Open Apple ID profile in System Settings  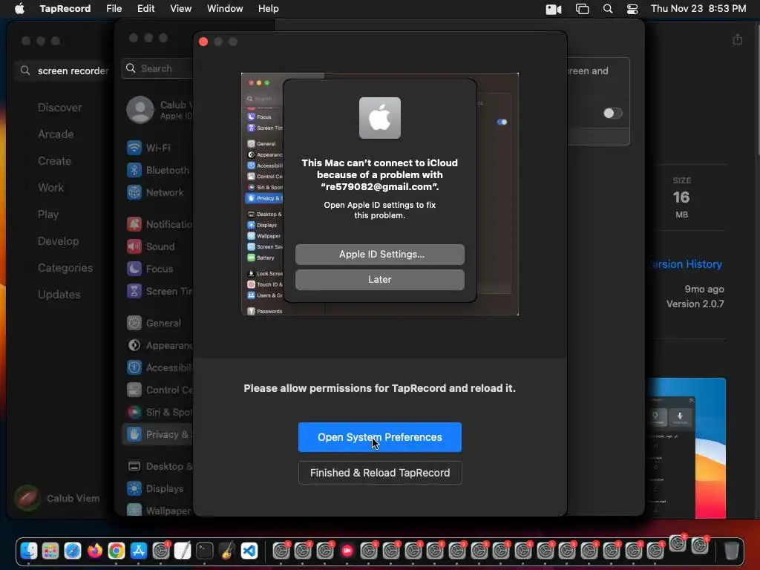point(159,110)
